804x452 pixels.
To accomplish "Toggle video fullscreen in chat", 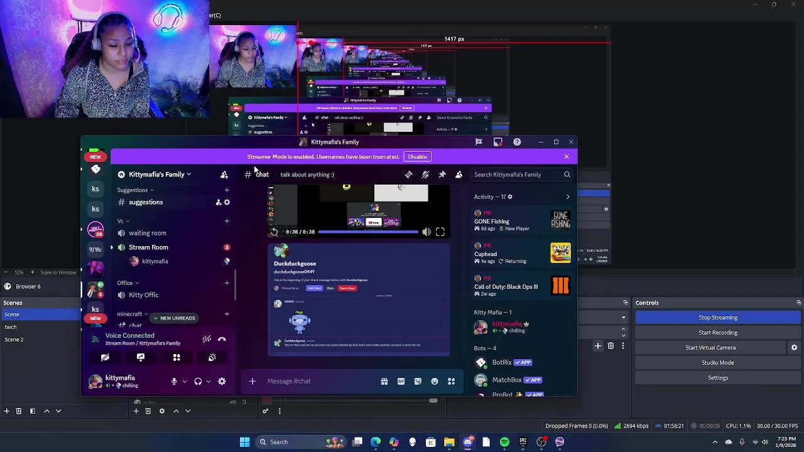I will (440, 232).
